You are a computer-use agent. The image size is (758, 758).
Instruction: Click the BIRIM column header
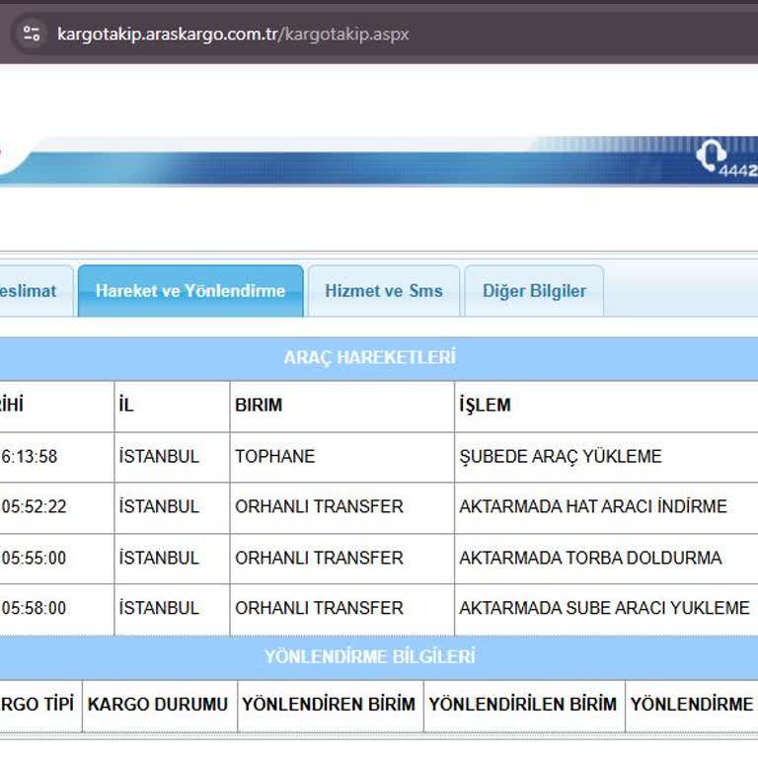(341, 406)
